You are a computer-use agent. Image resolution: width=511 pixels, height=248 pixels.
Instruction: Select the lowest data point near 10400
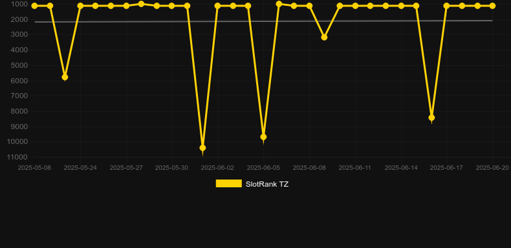[202, 148]
